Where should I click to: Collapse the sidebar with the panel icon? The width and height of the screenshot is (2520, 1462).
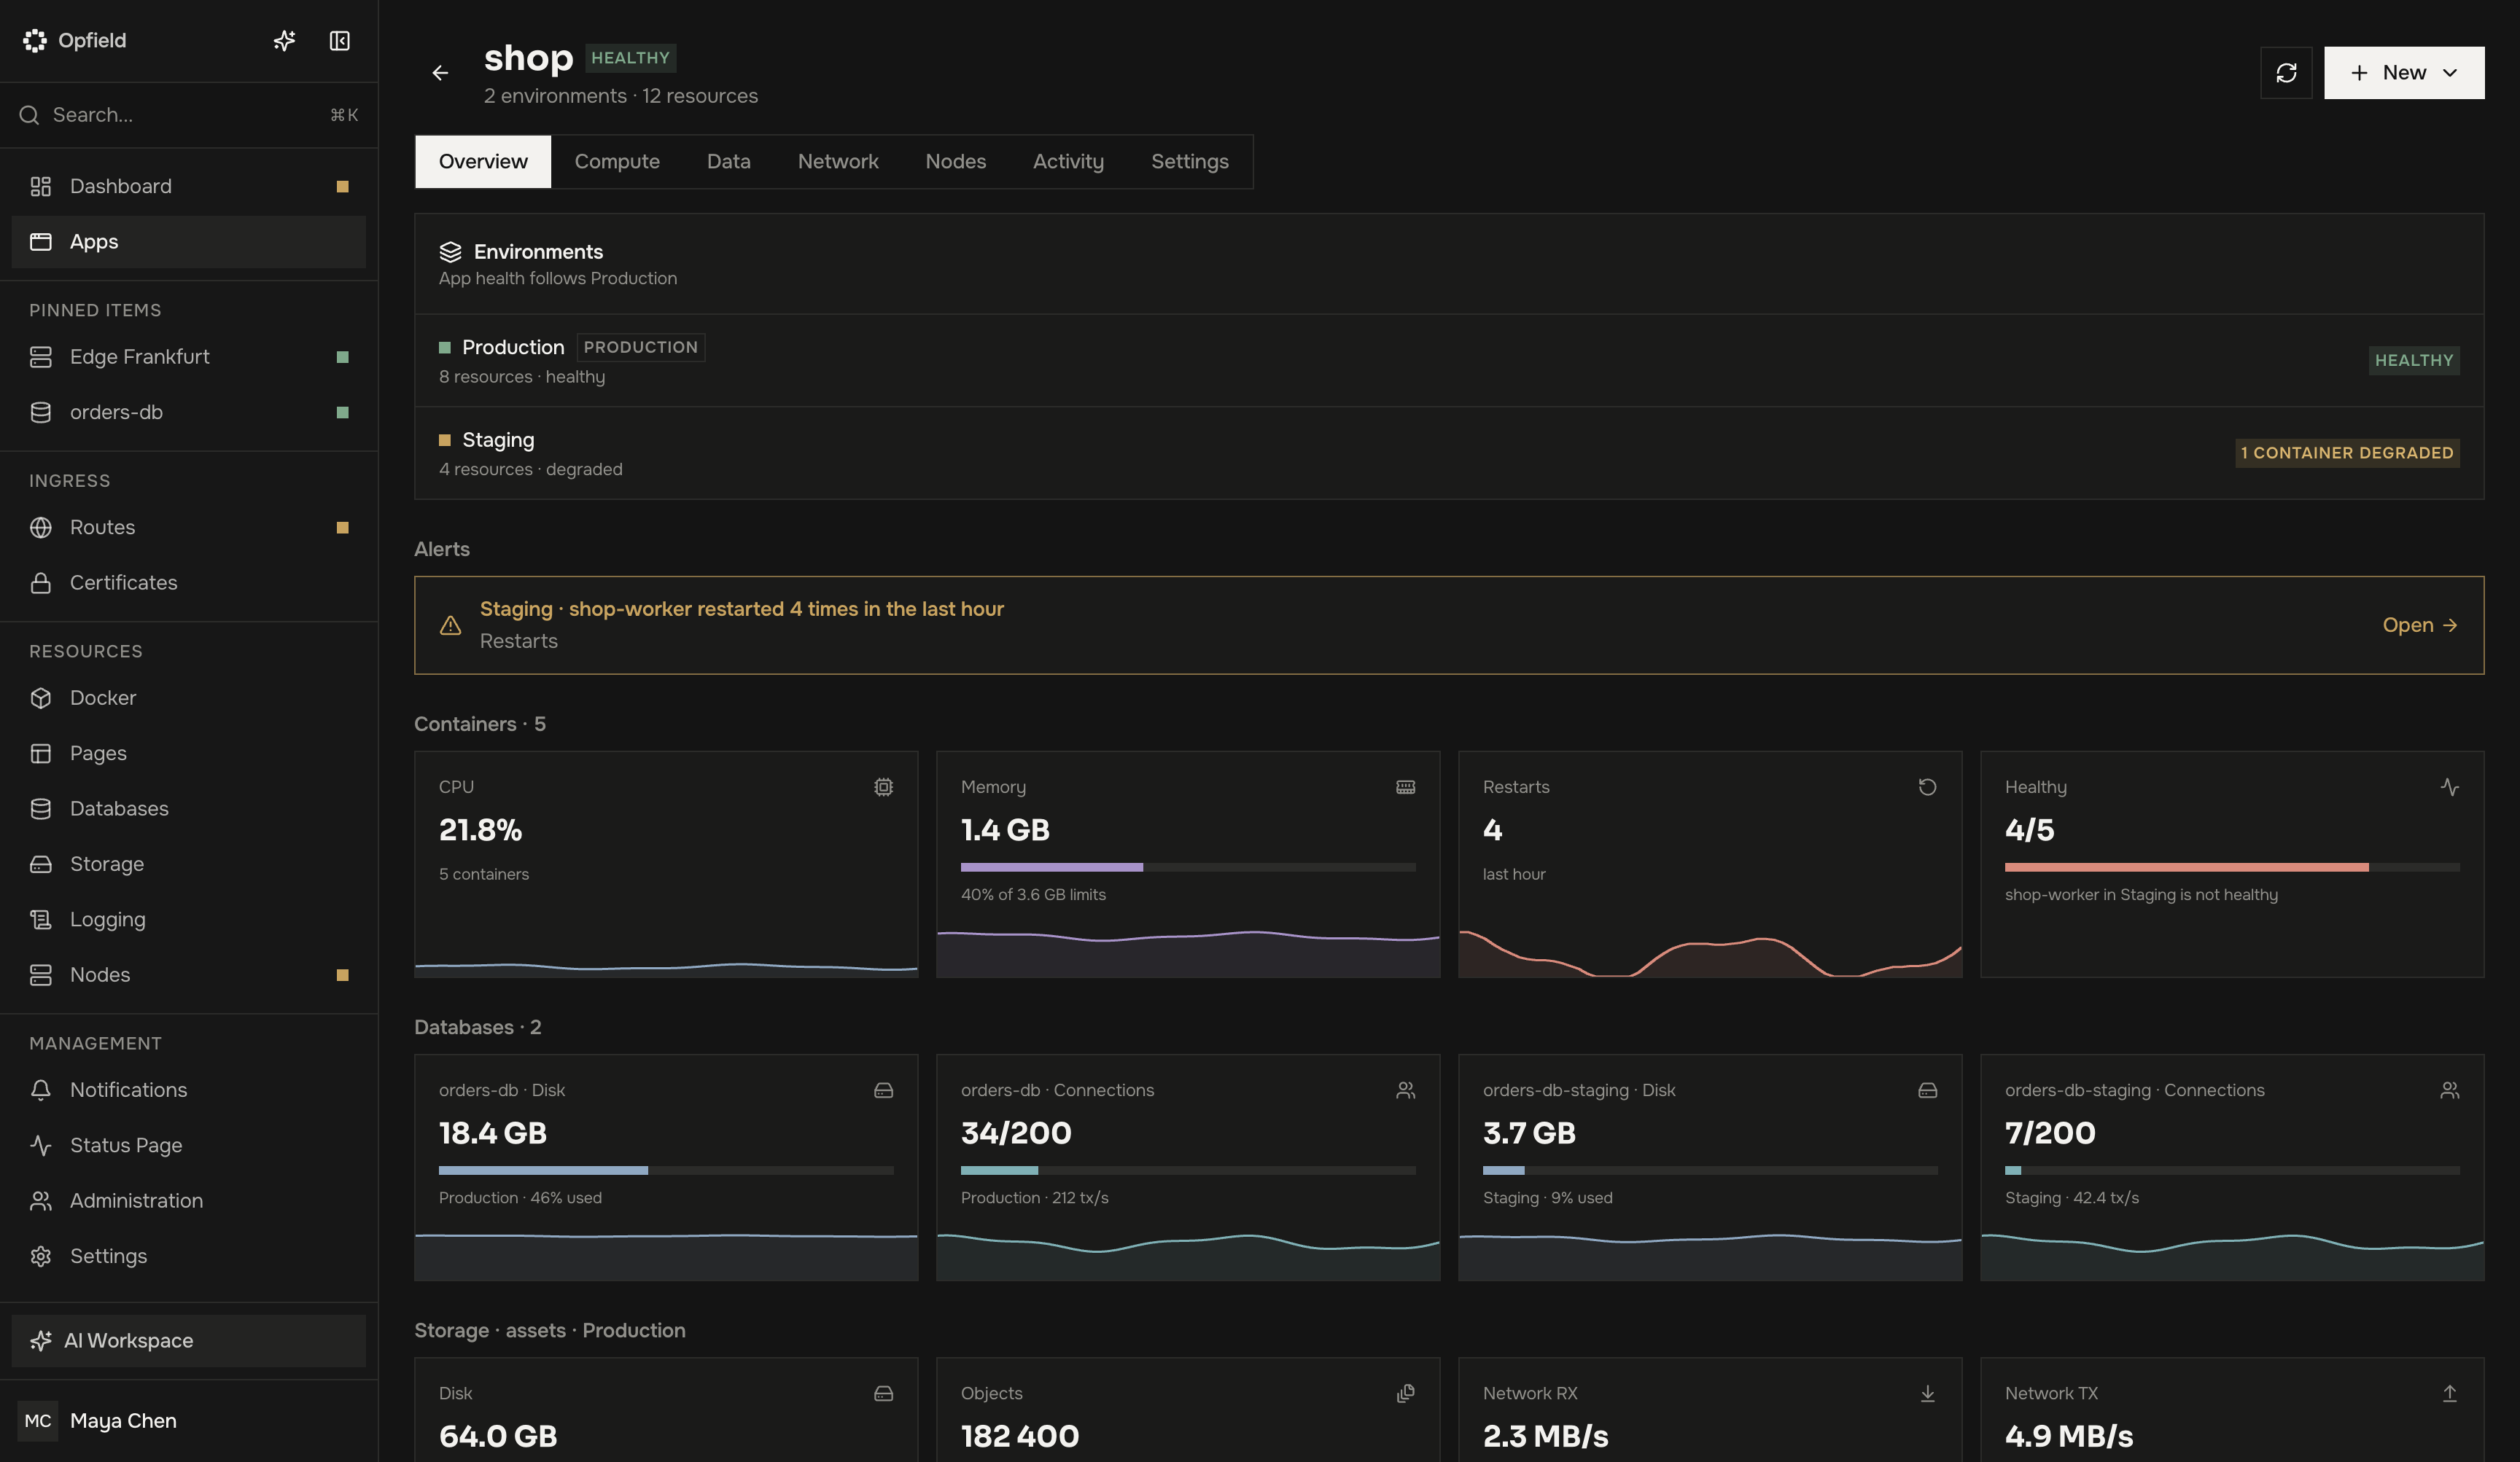click(340, 41)
